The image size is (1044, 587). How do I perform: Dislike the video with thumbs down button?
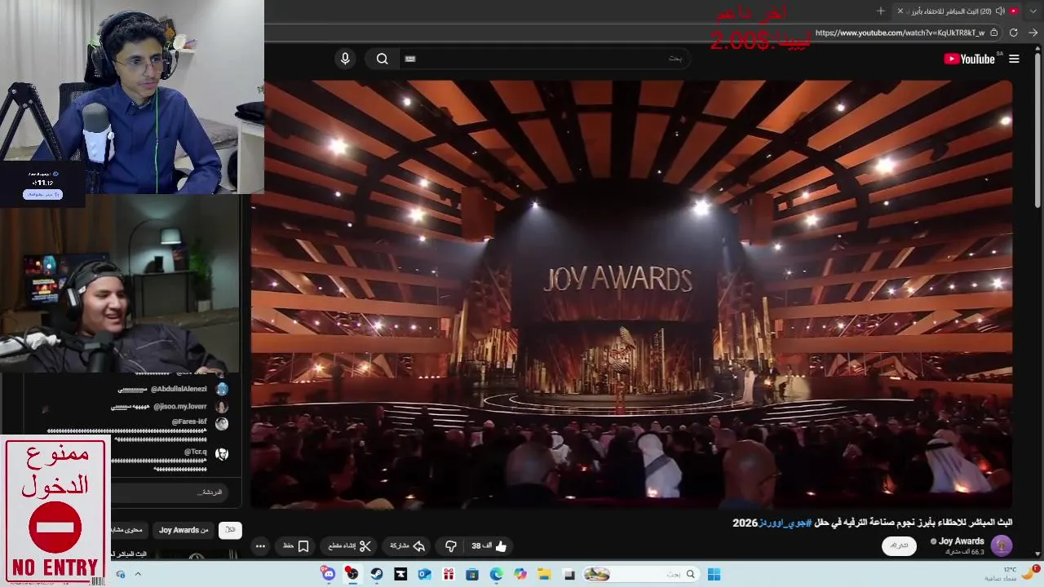pos(450,546)
